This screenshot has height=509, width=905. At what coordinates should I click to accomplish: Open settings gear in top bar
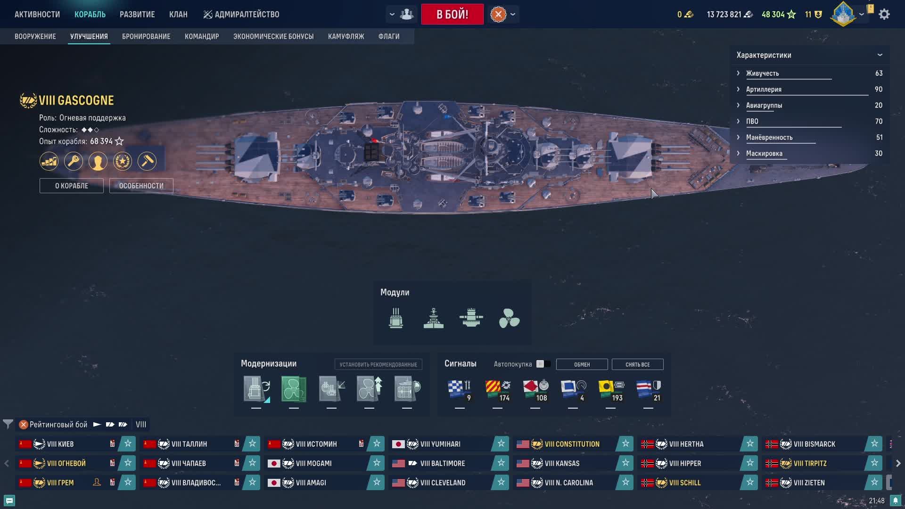pyautogui.click(x=884, y=14)
